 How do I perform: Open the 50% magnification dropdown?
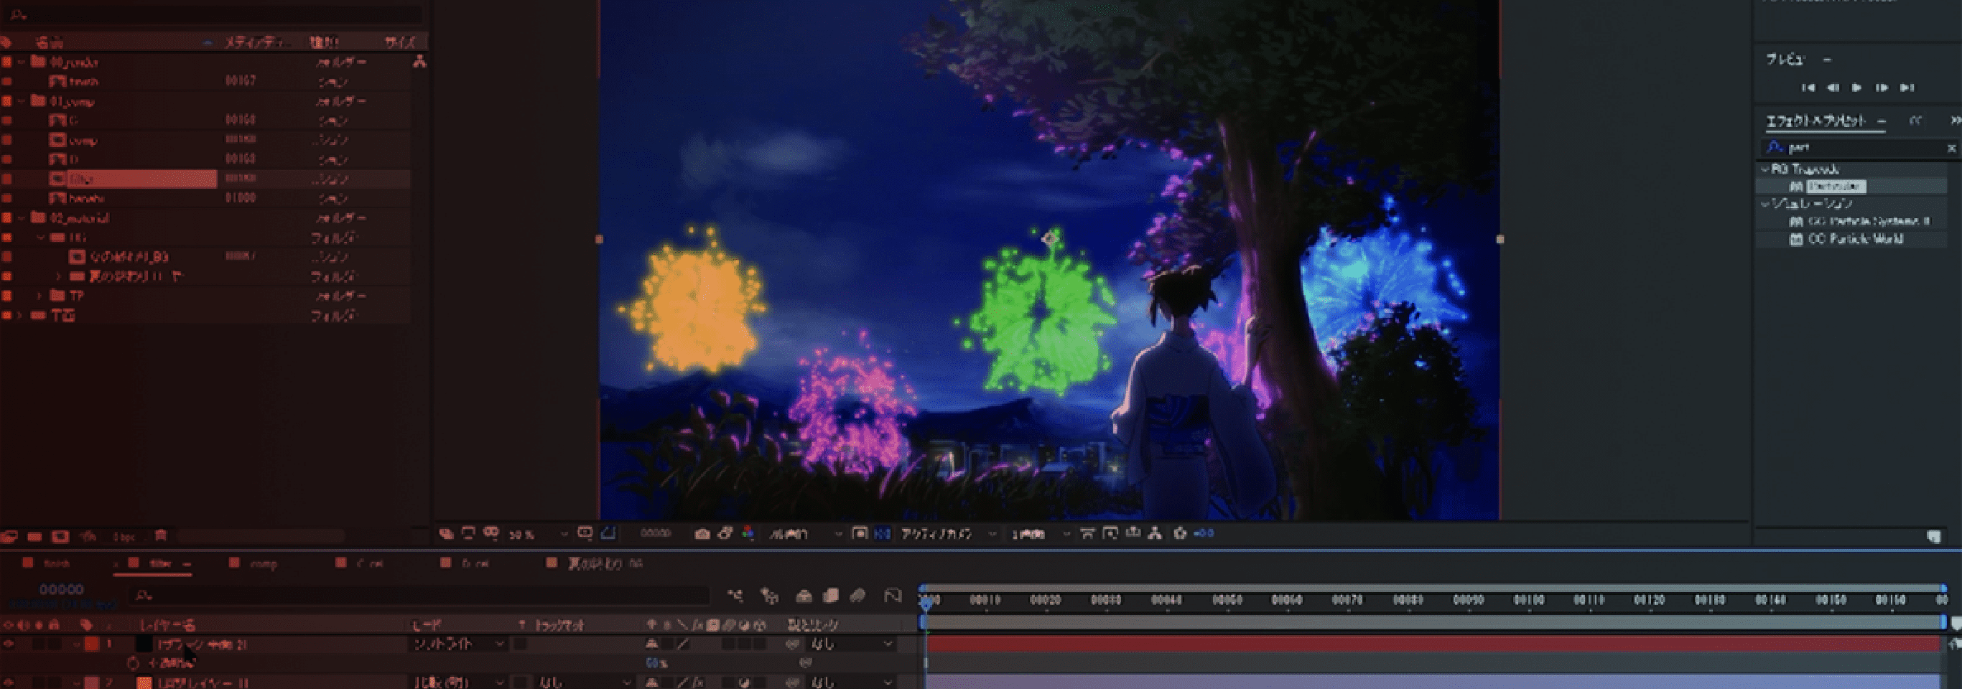(x=539, y=535)
